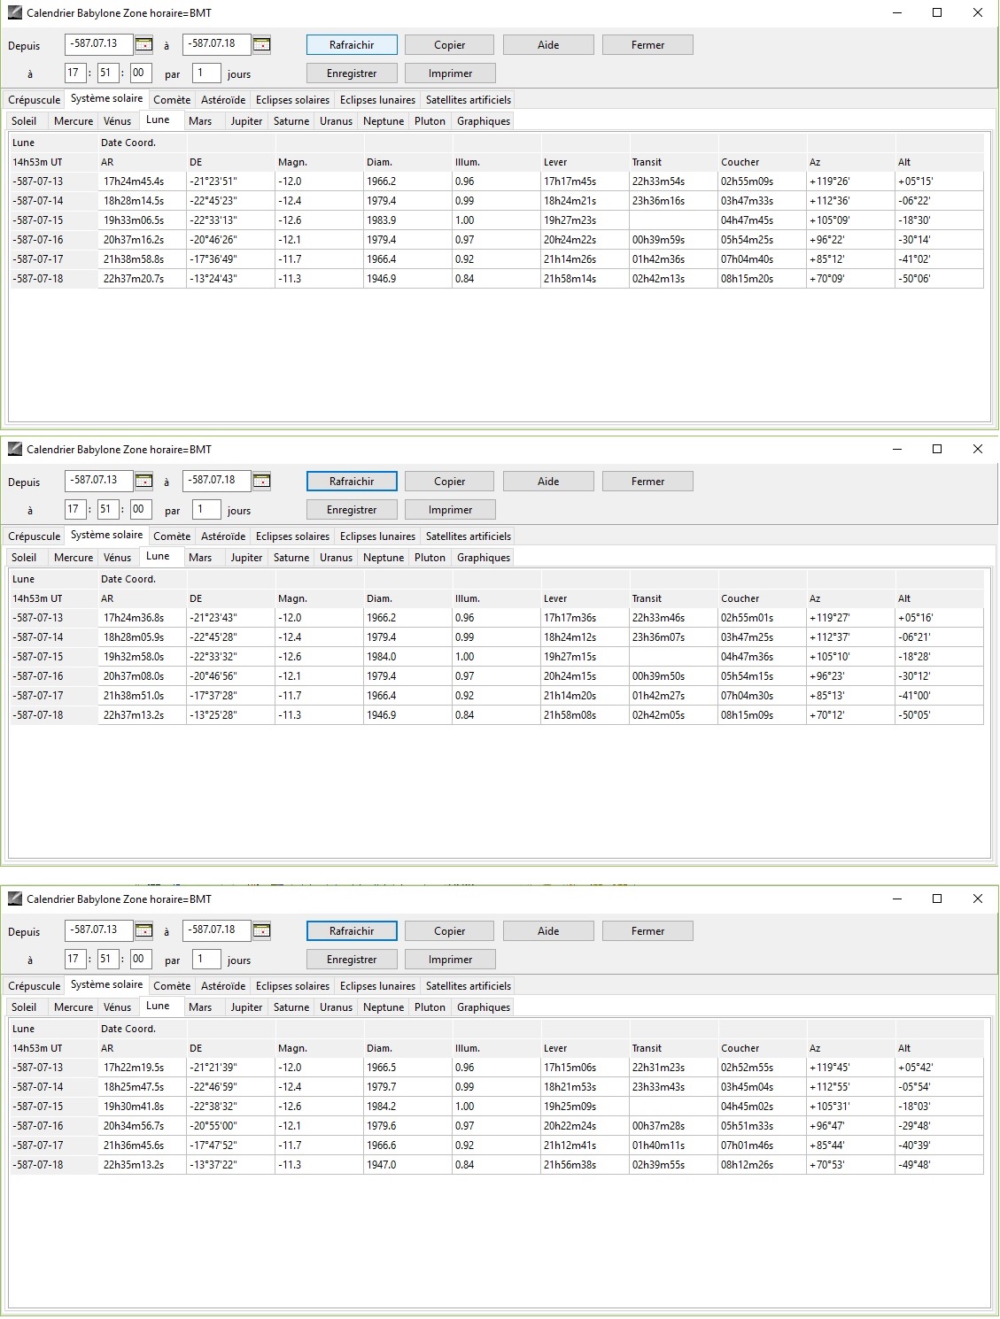The image size is (1000, 1319).
Task: Select DE cell -20°46'56"
Action: pyautogui.click(x=230, y=676)
